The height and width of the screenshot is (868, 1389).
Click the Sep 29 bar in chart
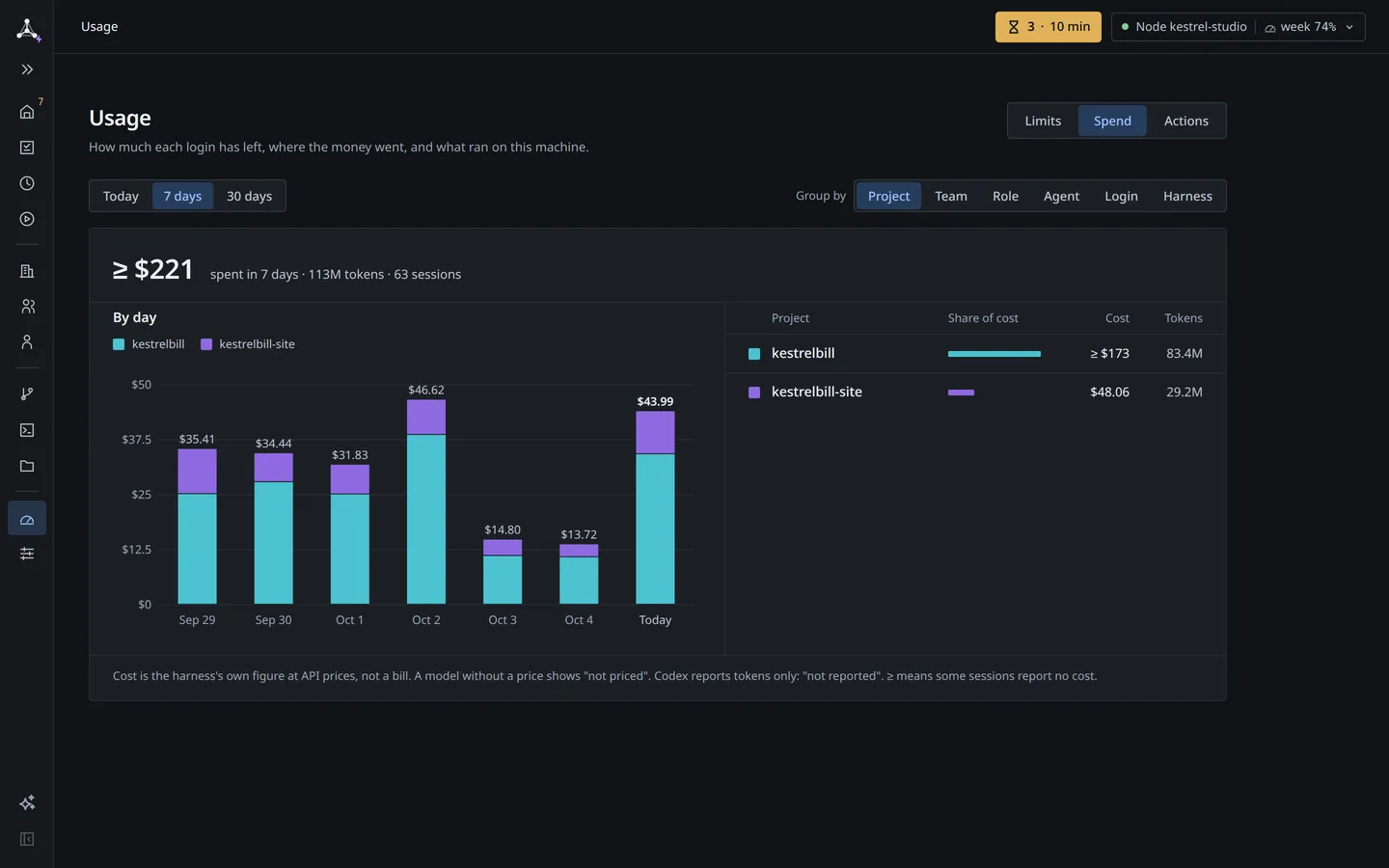coord(197,527)
